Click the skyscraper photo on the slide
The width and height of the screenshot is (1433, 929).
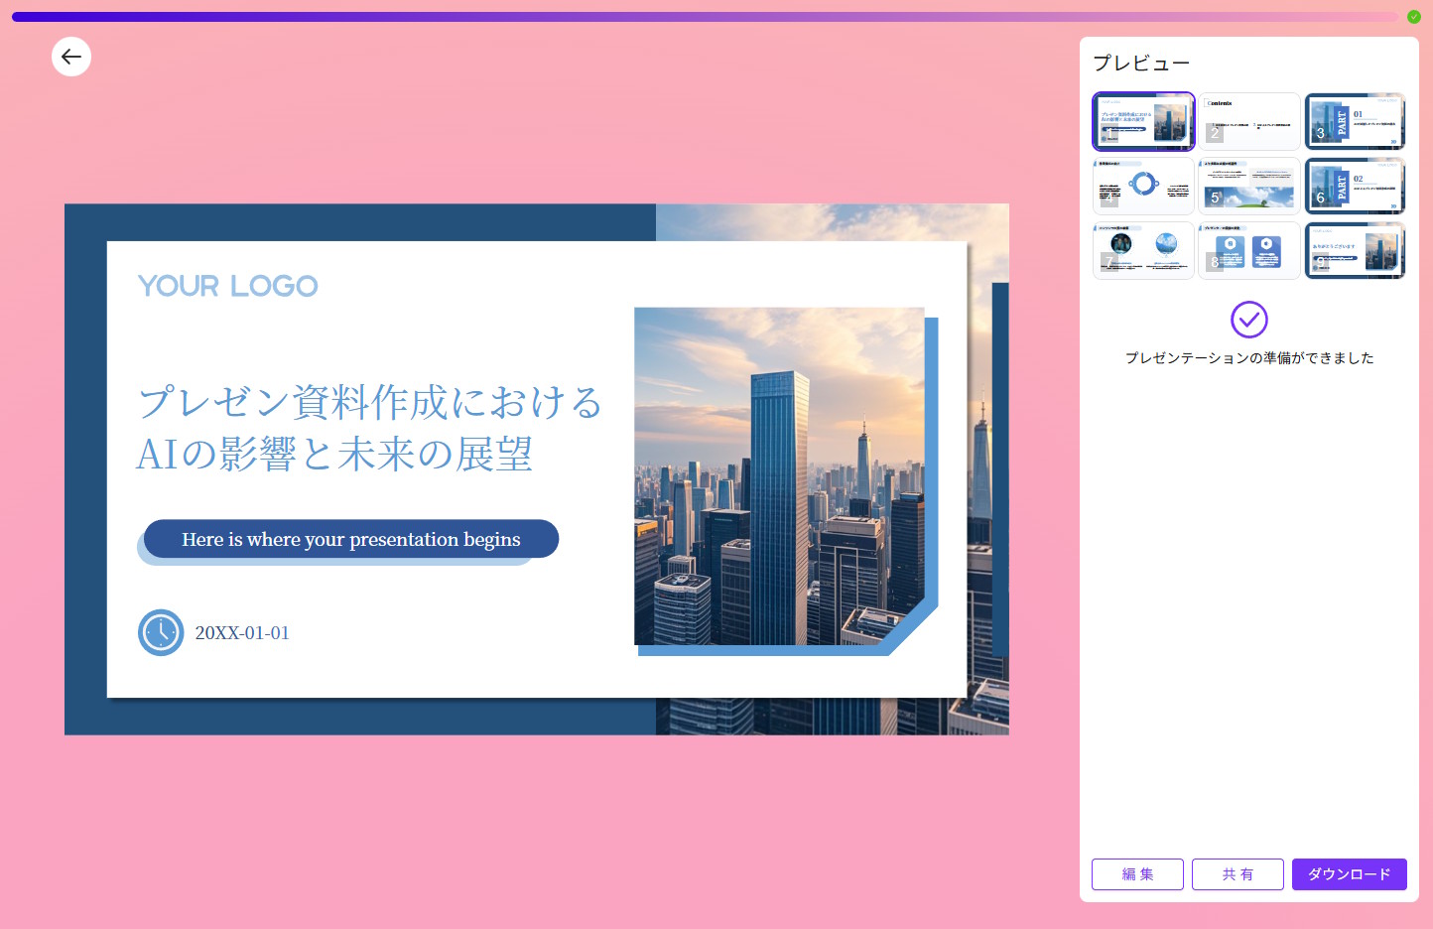(779, 476)
